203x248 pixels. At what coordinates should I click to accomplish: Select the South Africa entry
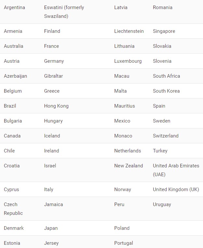(x=166, y=76)
